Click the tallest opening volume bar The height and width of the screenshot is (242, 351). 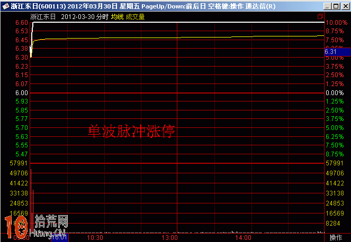(31, 201)
